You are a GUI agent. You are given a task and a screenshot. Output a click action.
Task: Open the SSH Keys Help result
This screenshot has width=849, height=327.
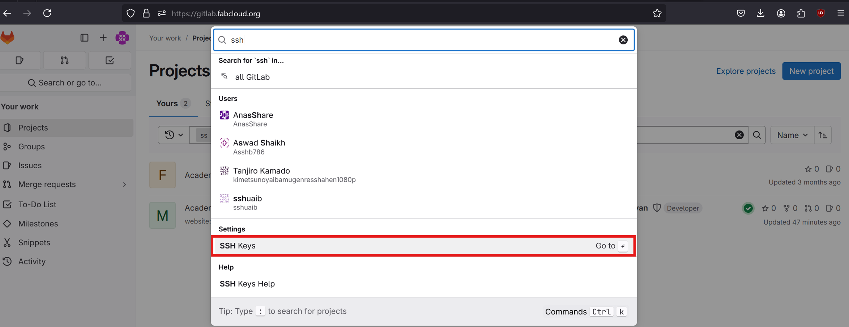pyautogui.click(x=423, y=284)
